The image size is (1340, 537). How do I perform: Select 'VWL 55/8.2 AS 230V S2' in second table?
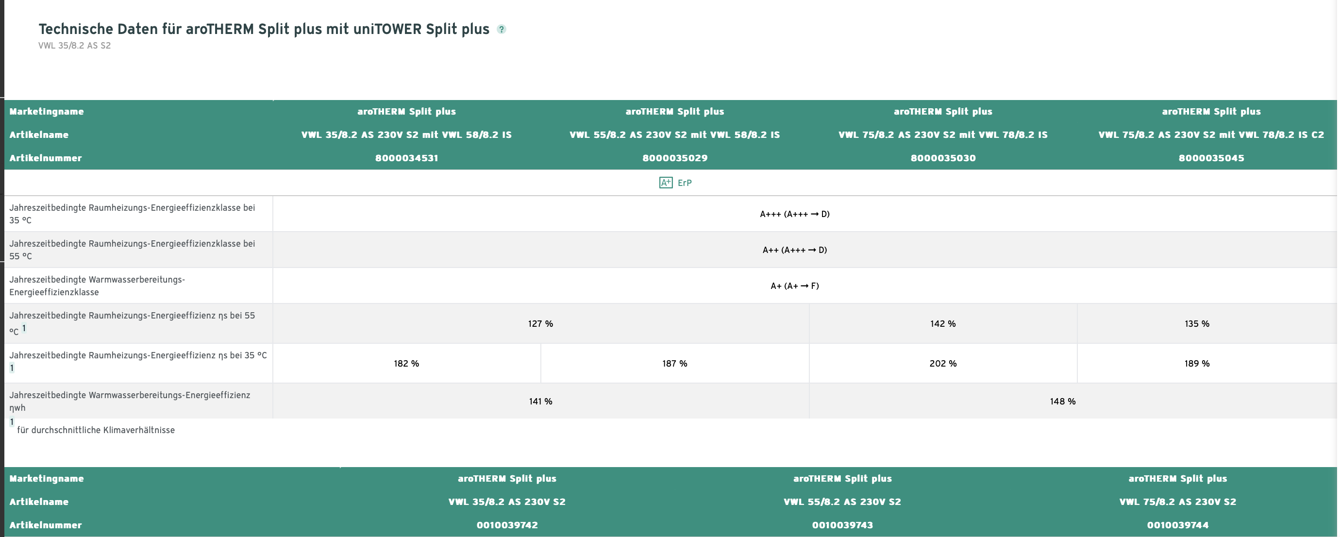pyautogui.click(x=842, y=502)
